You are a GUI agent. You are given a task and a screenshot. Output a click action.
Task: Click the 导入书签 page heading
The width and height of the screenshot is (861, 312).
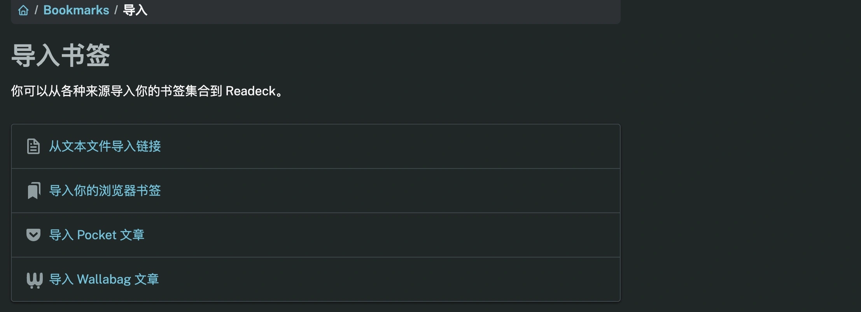pos(61,55)
